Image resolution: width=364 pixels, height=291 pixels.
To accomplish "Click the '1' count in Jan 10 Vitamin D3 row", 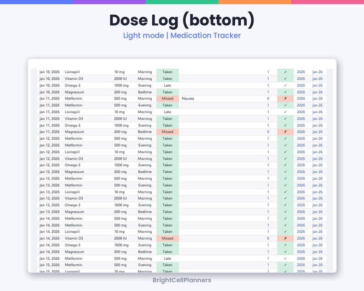I will tap(268, 79).
